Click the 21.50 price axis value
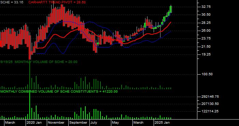The image size is (239, 126). tap(206, 47)
